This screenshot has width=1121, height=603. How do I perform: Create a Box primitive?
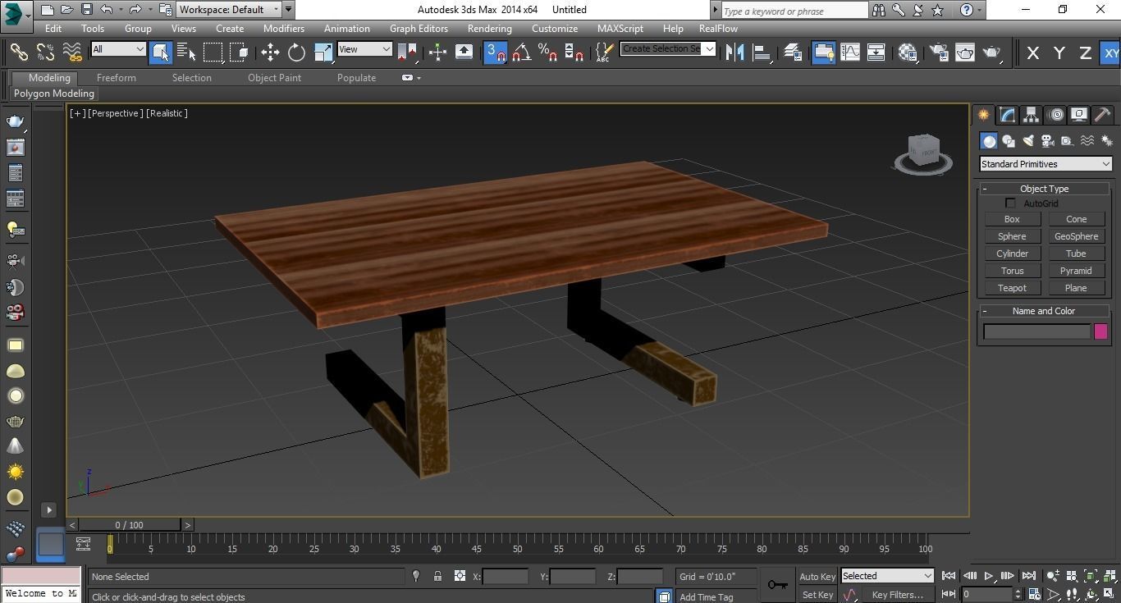1012,219
